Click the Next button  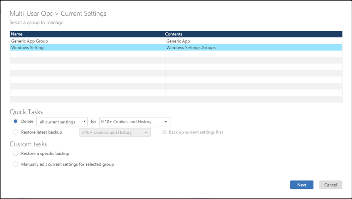click(301, 185)
